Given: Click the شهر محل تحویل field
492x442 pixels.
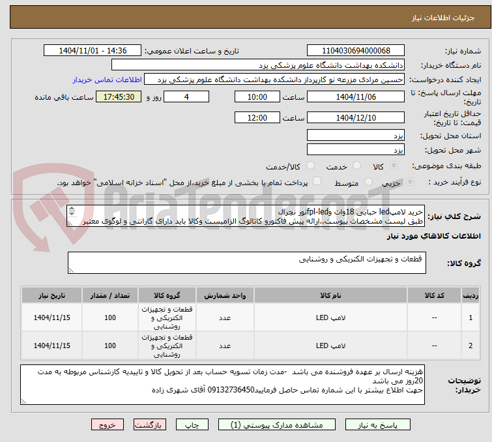Looking at the screenshot, I should 356,149.
